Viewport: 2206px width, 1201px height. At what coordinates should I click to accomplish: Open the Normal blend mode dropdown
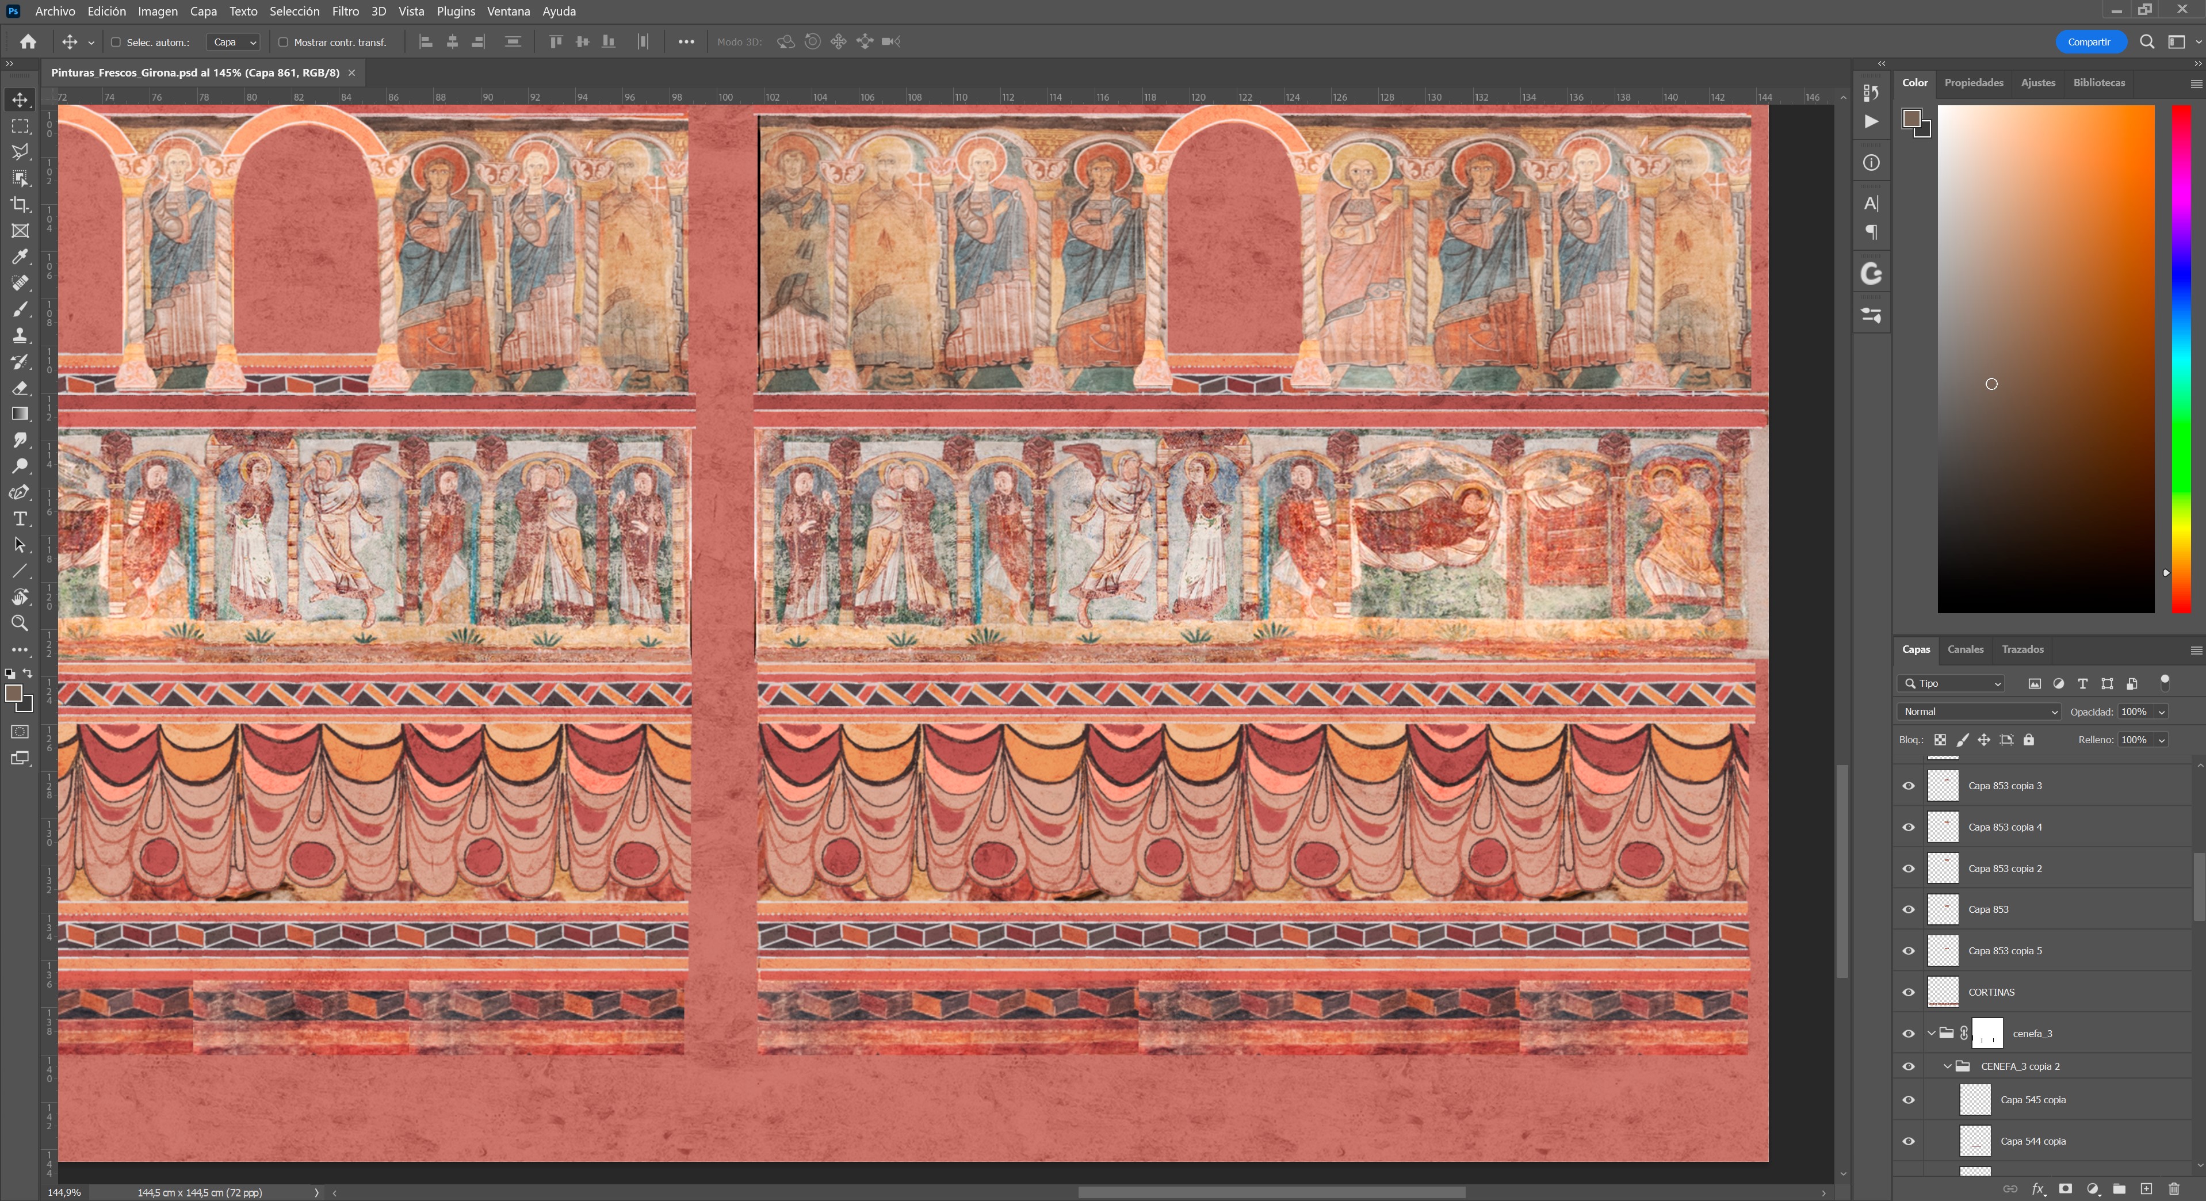tap(1978, 712)
